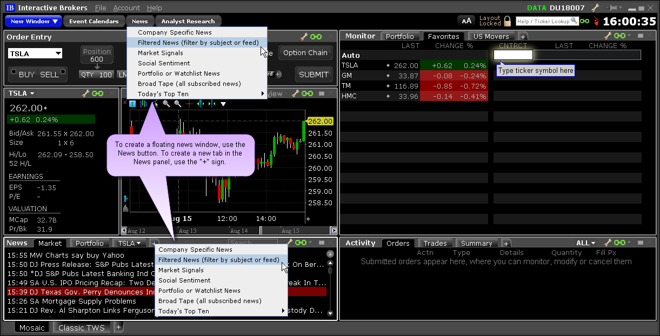Switch to the Trades tab in Activity

[x=435, y=244]
